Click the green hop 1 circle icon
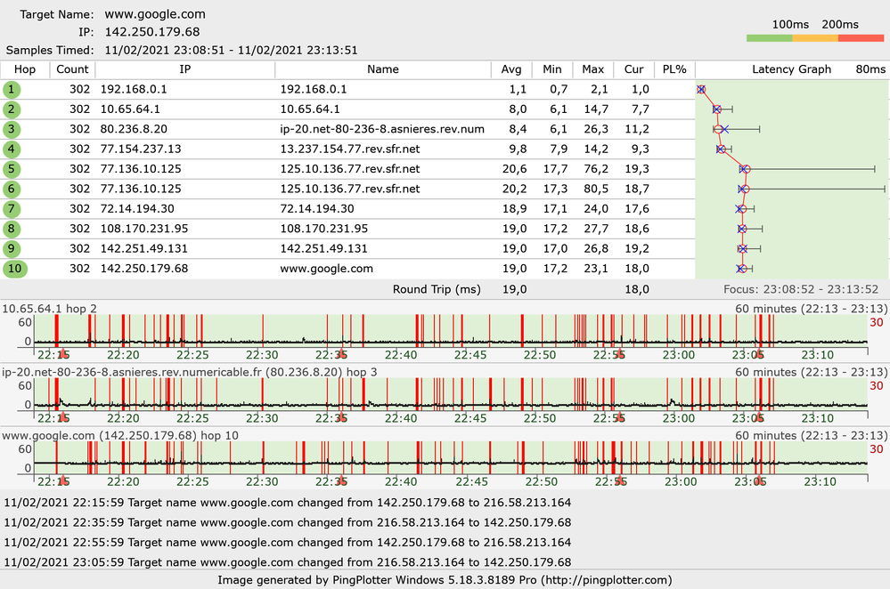 pos(12,89)
